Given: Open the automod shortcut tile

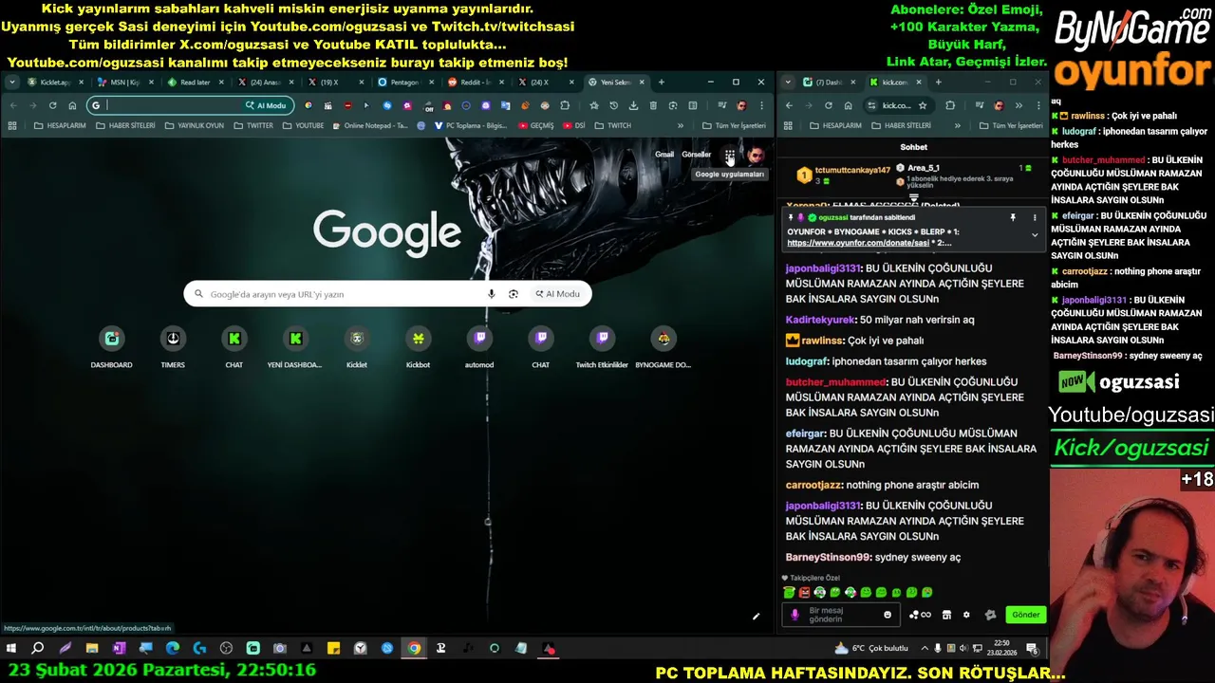Looking at the screenshot, I should 479,346.
